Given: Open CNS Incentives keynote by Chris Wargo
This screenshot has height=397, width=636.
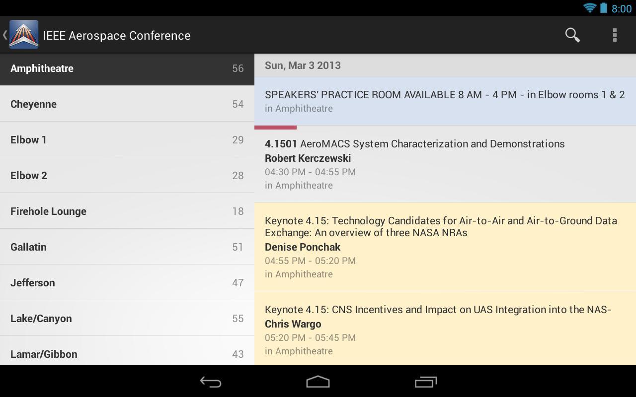Looking at the screenshot, I should click(445, 329).
